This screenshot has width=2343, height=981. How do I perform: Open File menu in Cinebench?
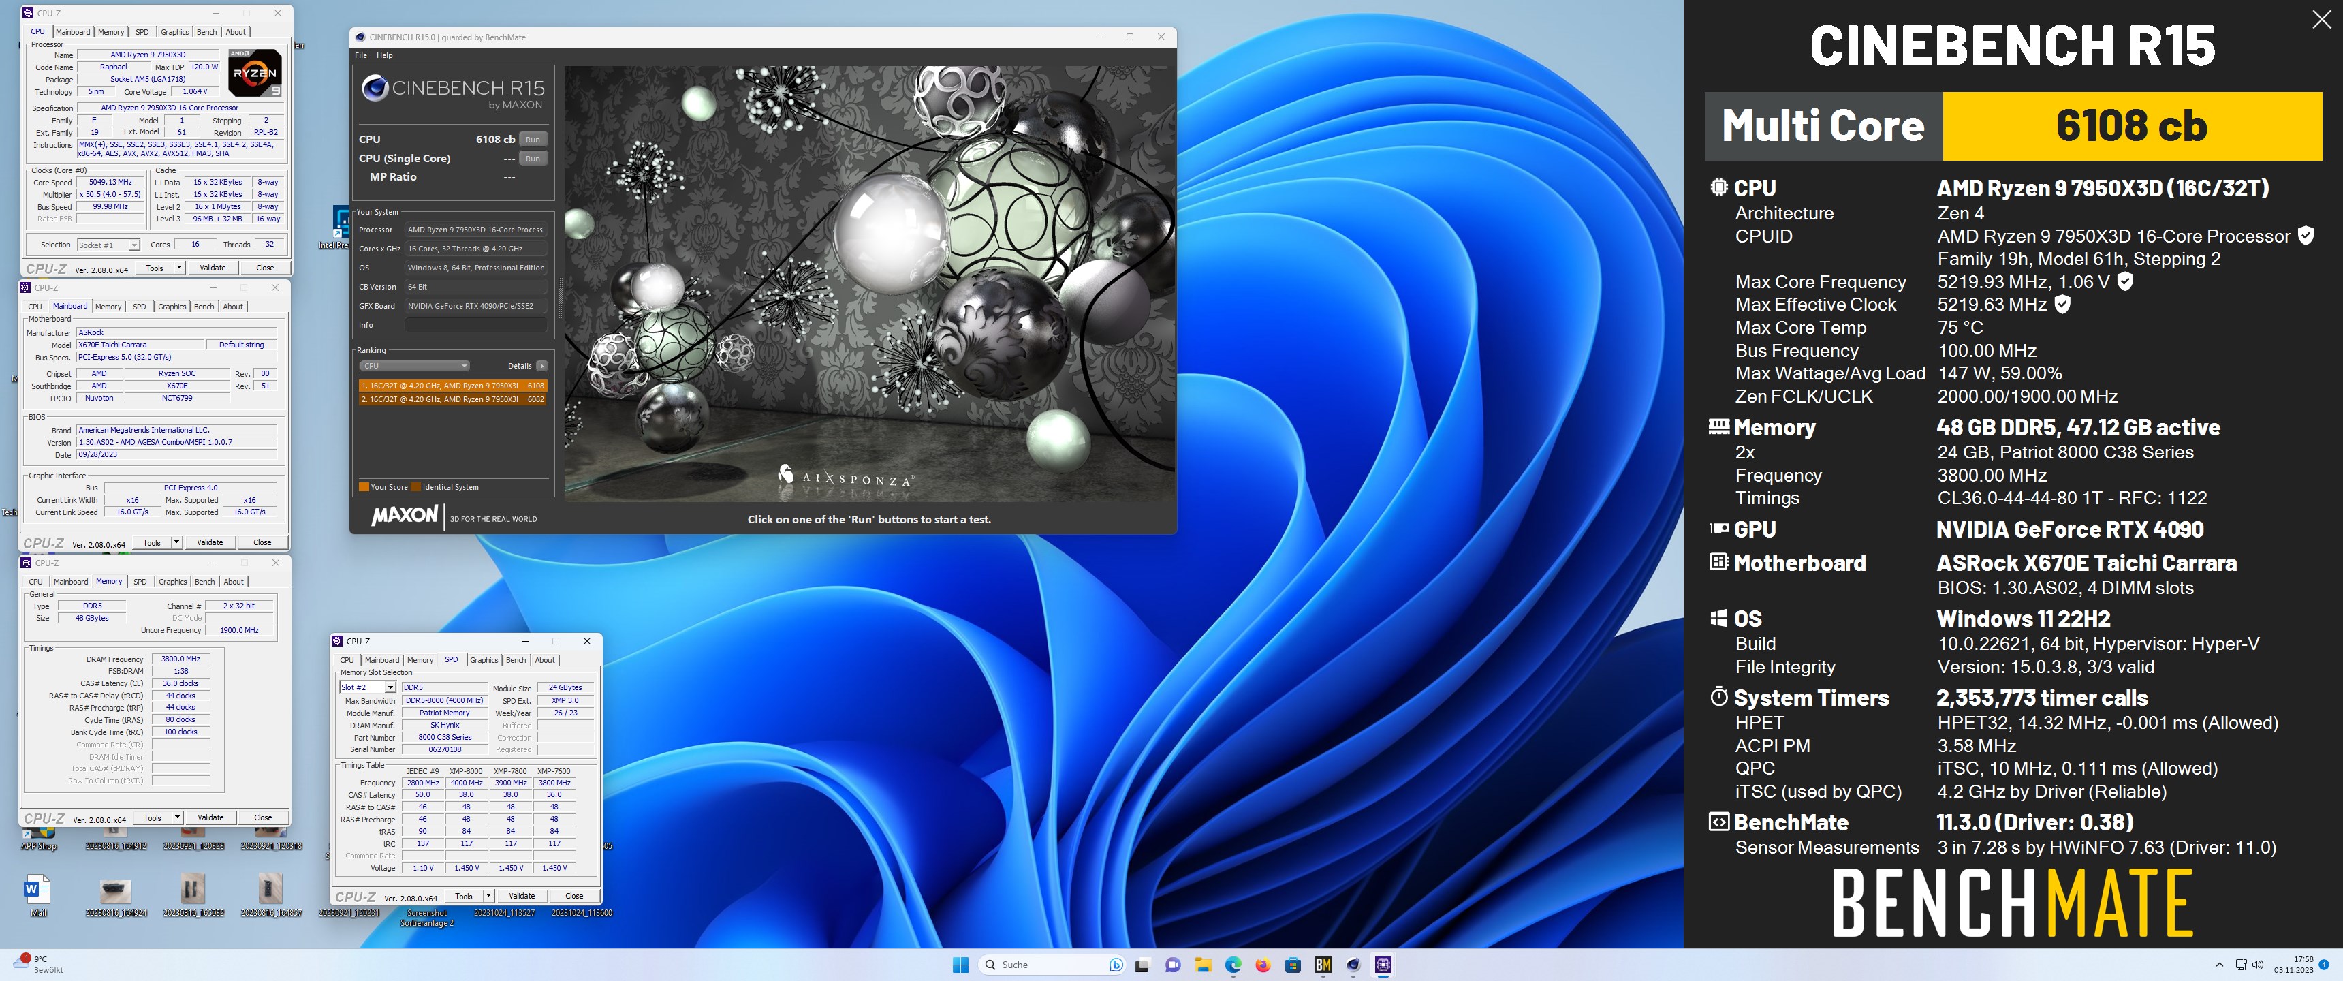coord(361,55)
